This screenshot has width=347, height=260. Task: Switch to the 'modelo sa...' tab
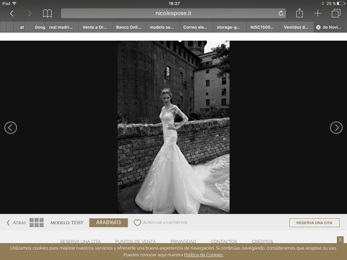163,27
